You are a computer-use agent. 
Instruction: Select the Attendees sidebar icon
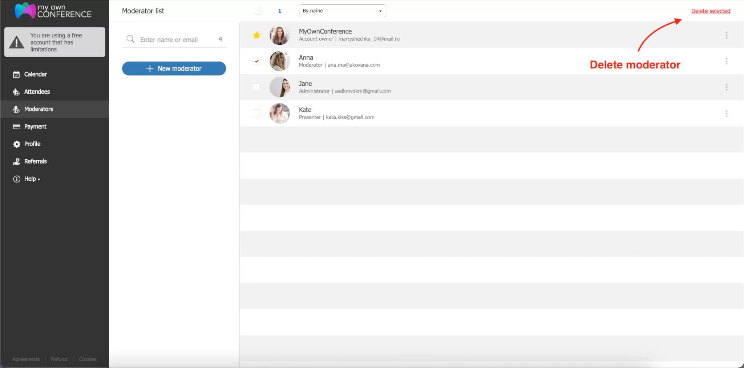pyautogui.click(x=17, y=91)
